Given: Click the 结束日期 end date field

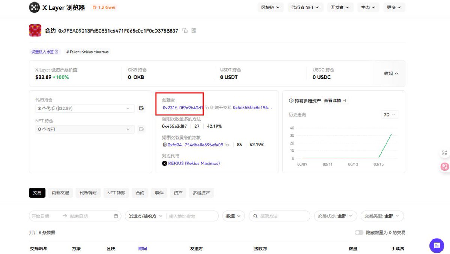Looking at the screenshot, I should click(x=79, y=216).
